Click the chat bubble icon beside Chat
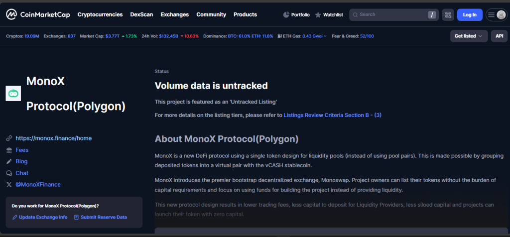510x237 pixels. [9, 173]
